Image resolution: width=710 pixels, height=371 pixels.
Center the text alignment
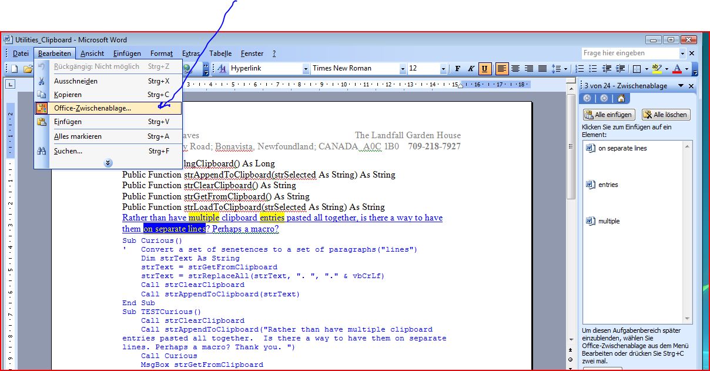[x=515, y=69]
